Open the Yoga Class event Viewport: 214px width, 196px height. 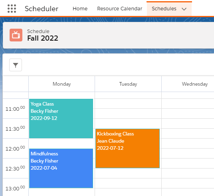coord(61,118)
